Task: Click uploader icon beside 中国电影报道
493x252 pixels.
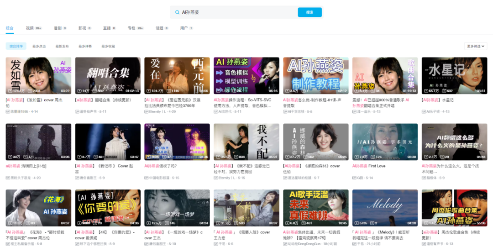Action: (146, 178)
